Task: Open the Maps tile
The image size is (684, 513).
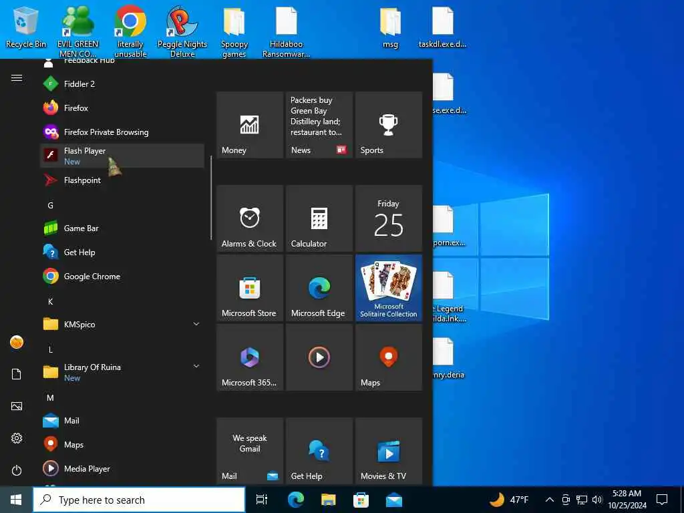Action: click(389, 357)
